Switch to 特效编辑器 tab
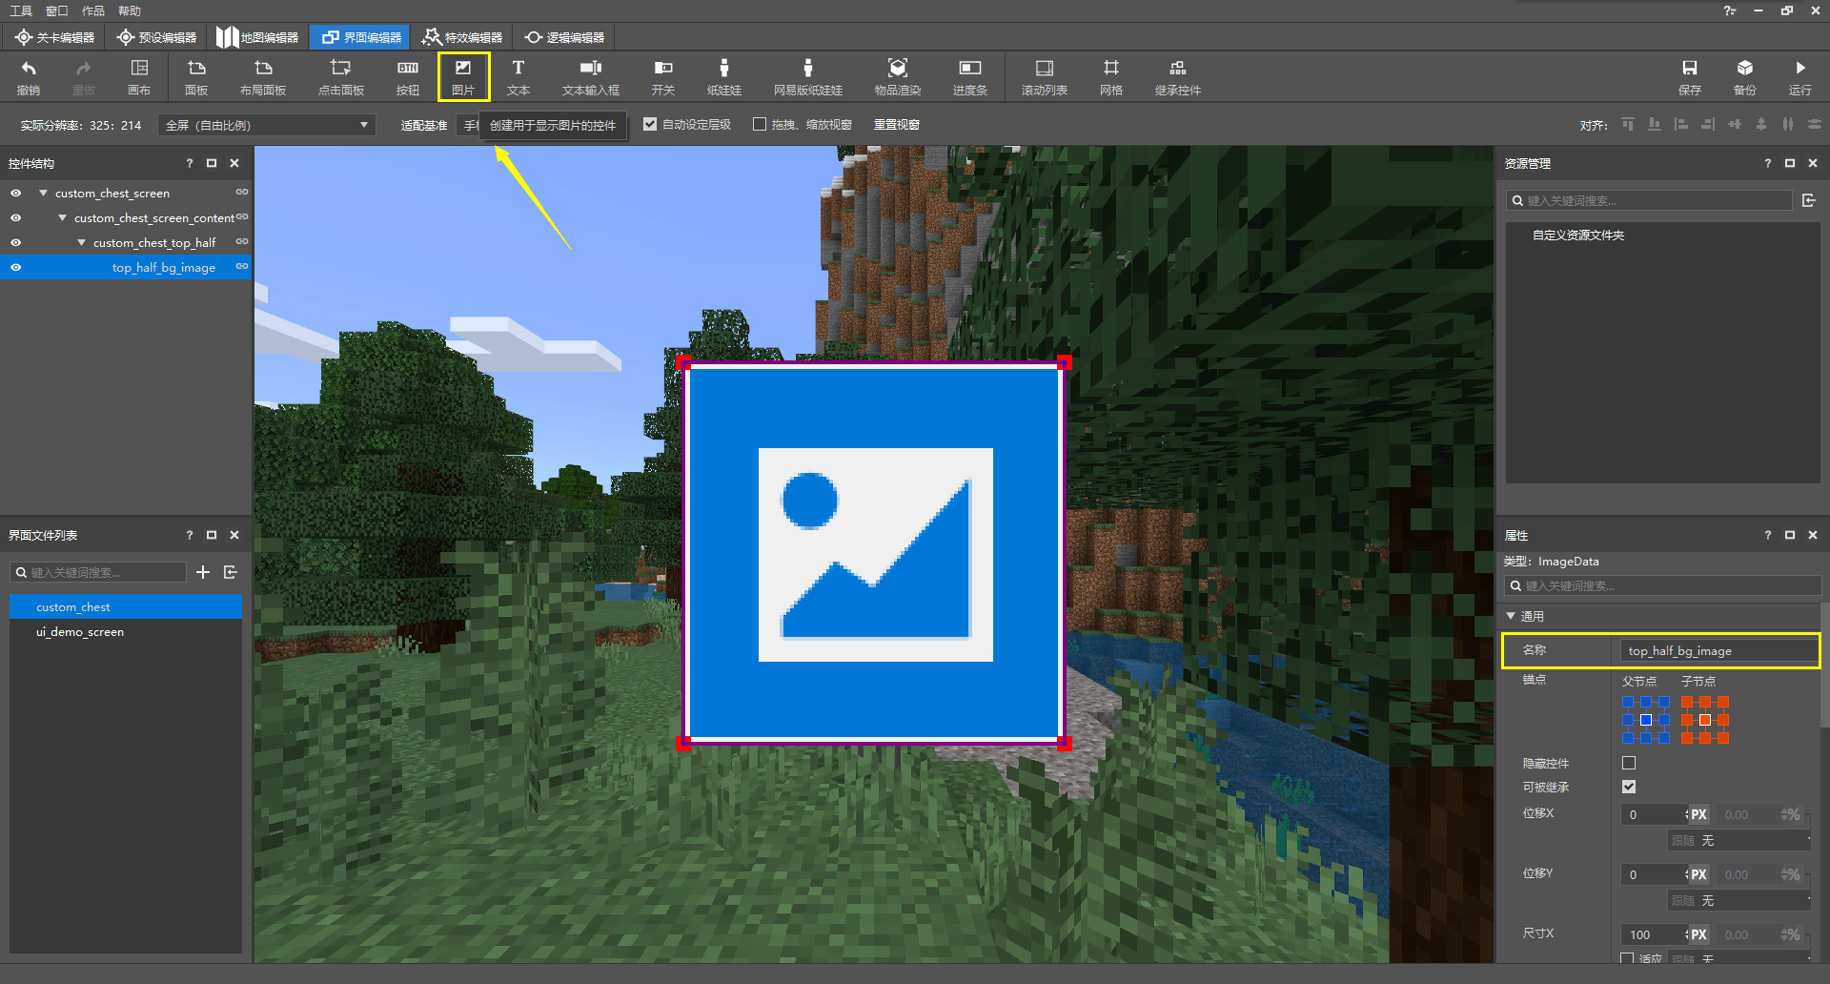Image resolution: width=1830 pixels, height=984 pixels. (462, 37)
